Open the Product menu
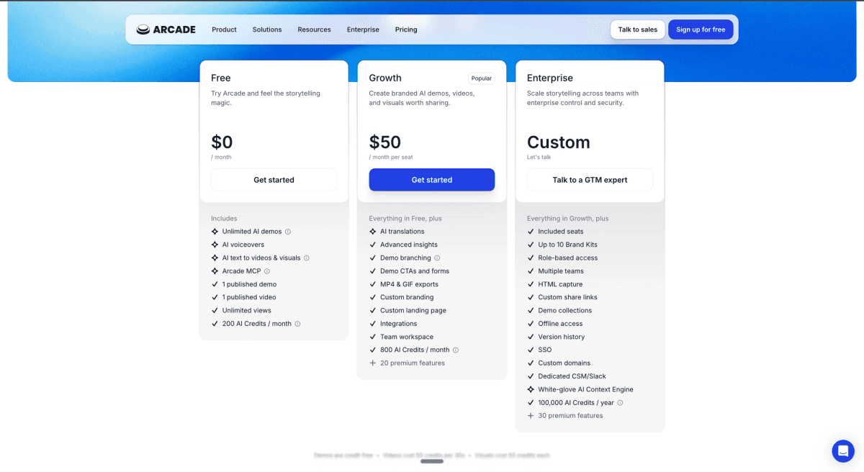The image size is (864, 472). [x=224, y=29]
